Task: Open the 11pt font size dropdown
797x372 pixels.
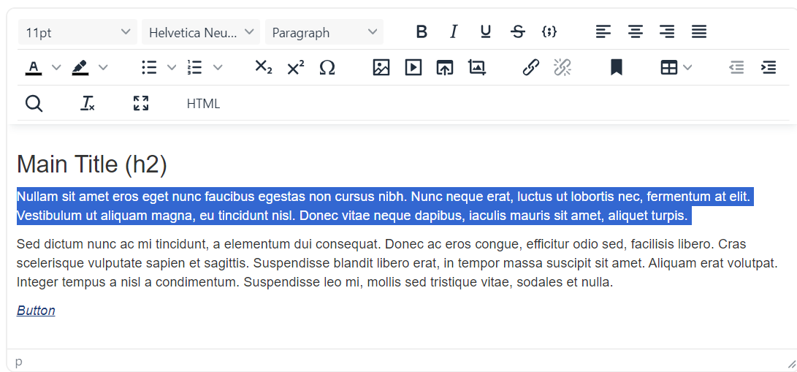Action: coord(77,32)
